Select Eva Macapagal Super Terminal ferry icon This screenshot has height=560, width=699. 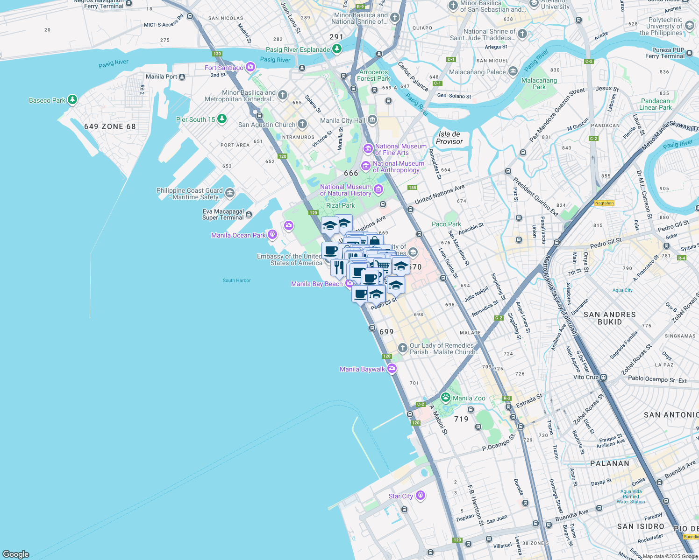(x=249, y=215)
